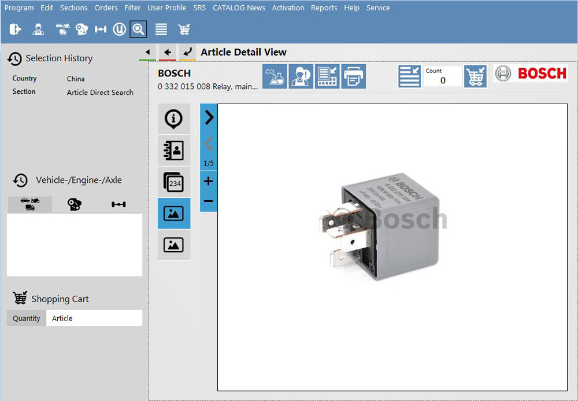578x401 pixels.
Task: Open the Filter menu
Action: (133, 8)
